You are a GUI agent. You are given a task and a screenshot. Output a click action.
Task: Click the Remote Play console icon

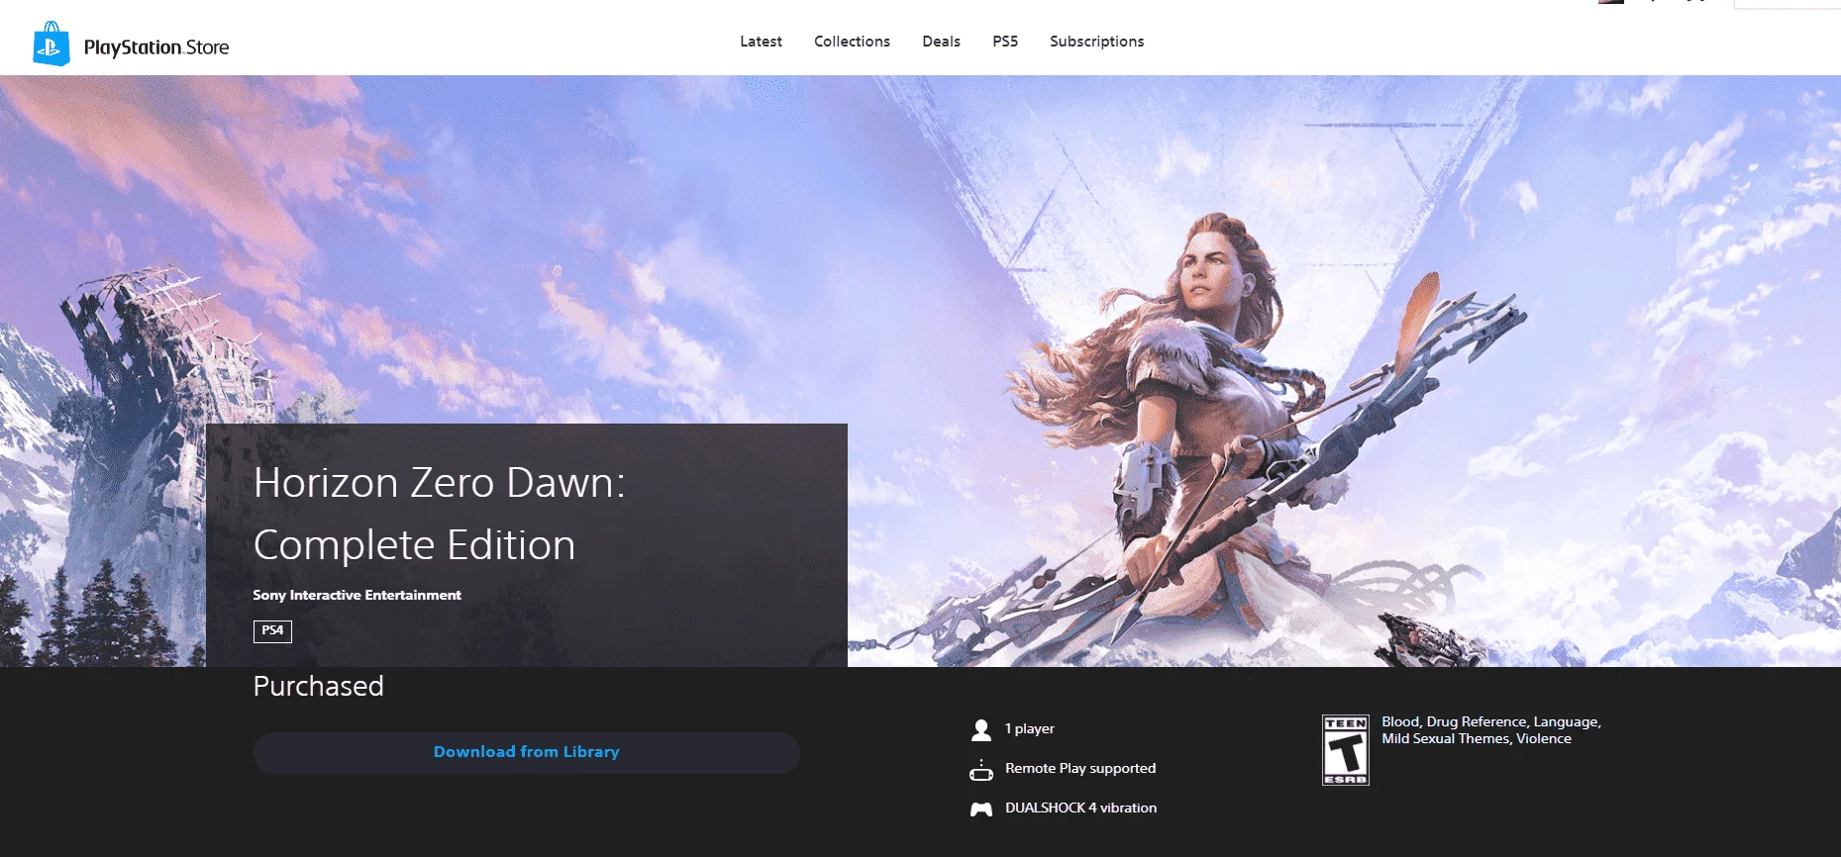click(x=981, y=769)
